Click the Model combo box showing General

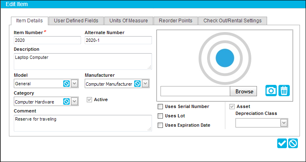point(46,84)
